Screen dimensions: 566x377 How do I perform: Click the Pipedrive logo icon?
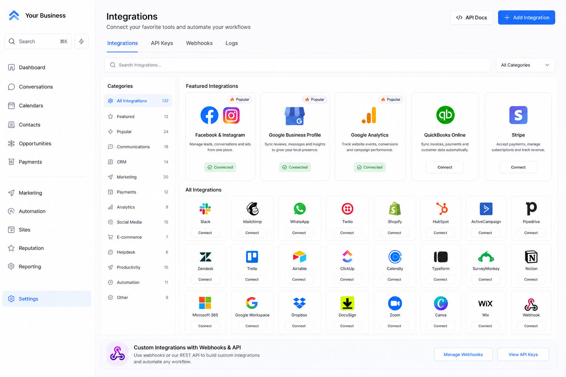[x=531, y=209]
